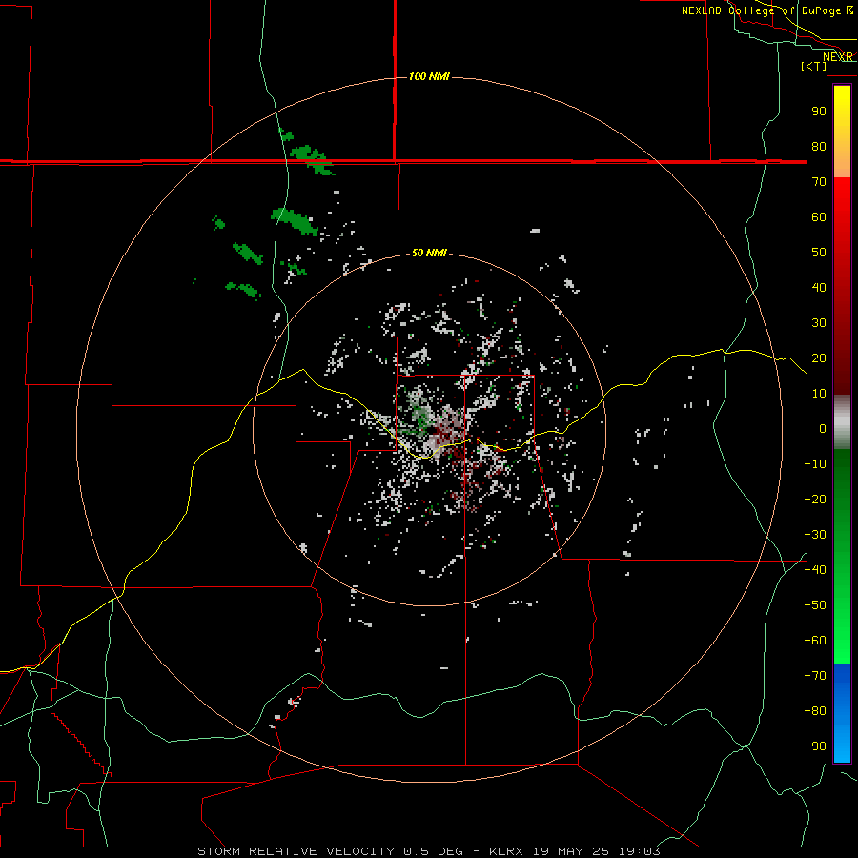This screenshot has height=858, width=858.
Task: Click the positive 30 knot scale value
Action: click(819, 323)
